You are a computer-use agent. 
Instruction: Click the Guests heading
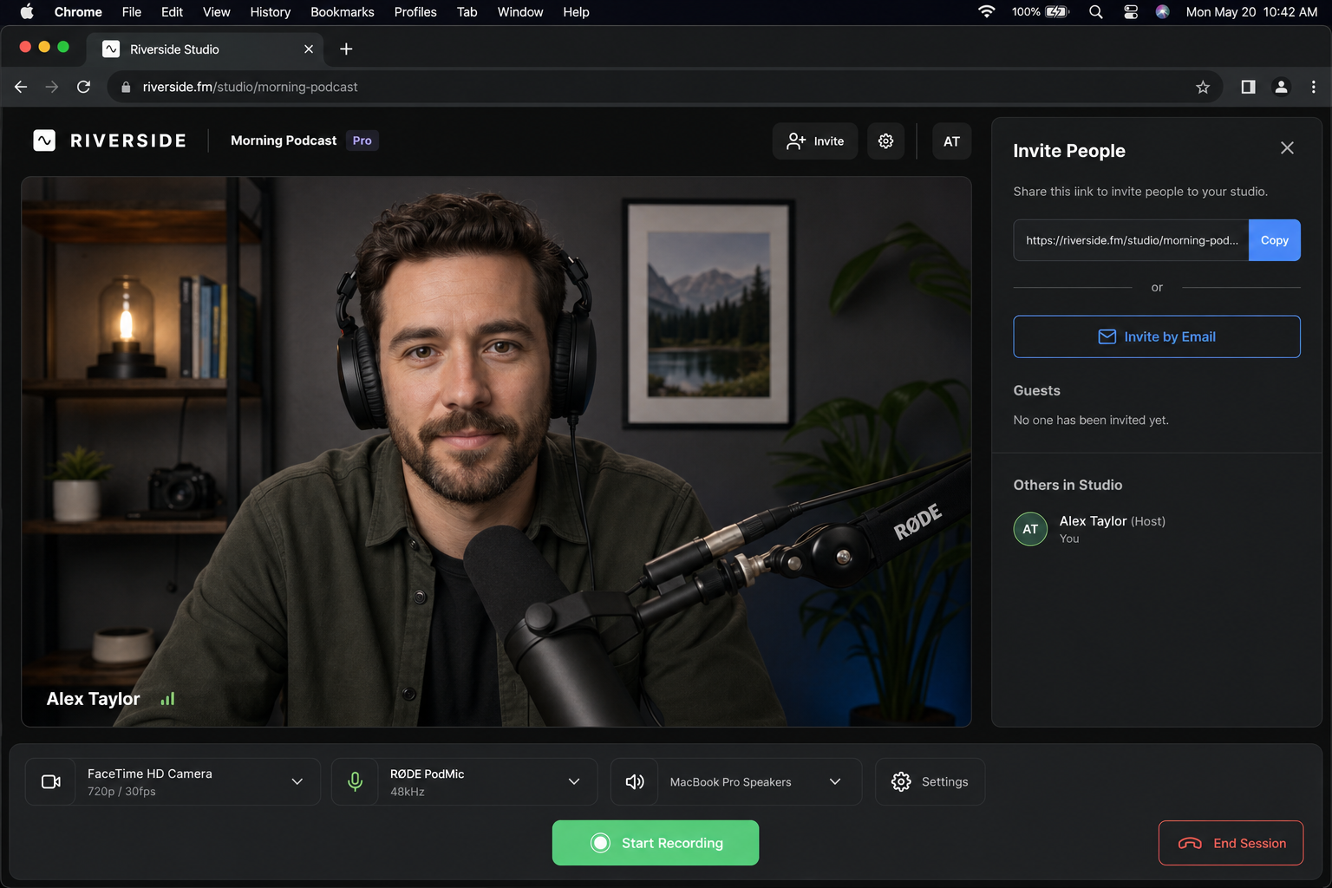1036,390
